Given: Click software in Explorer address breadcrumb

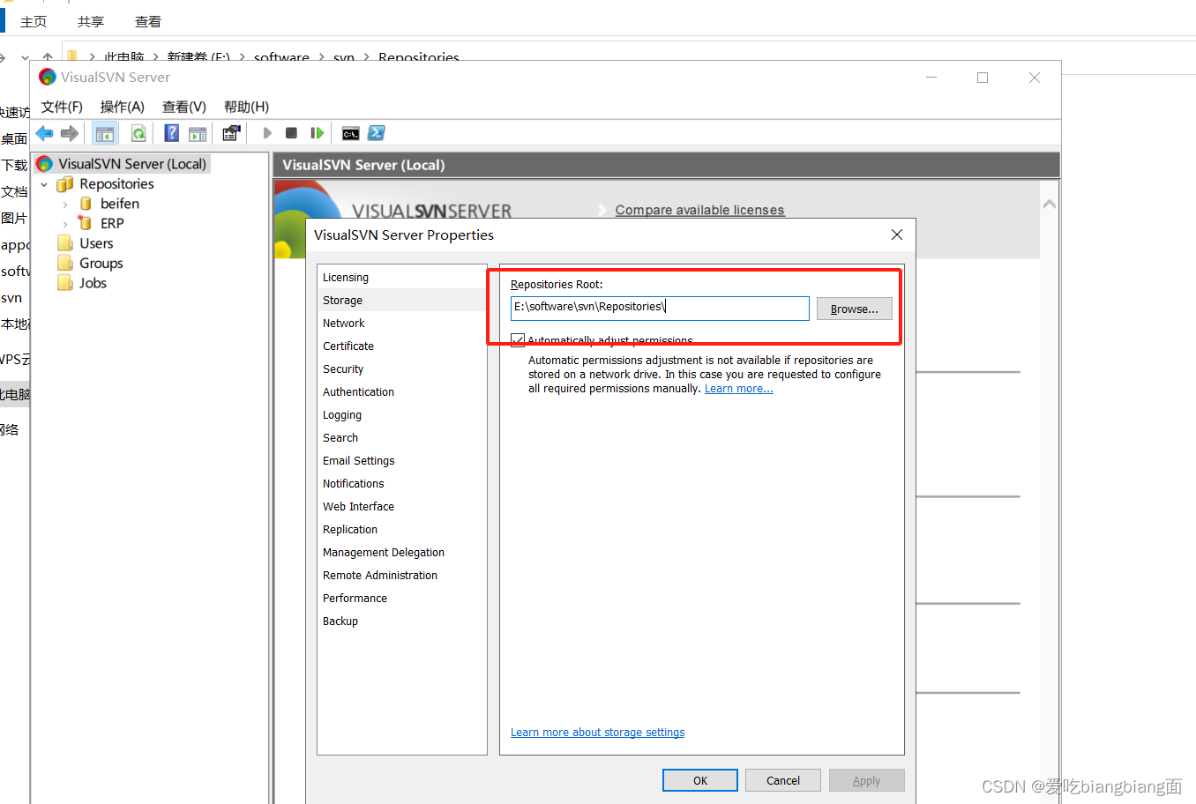Looking at the screenshot, I should [x=281, y=56].
